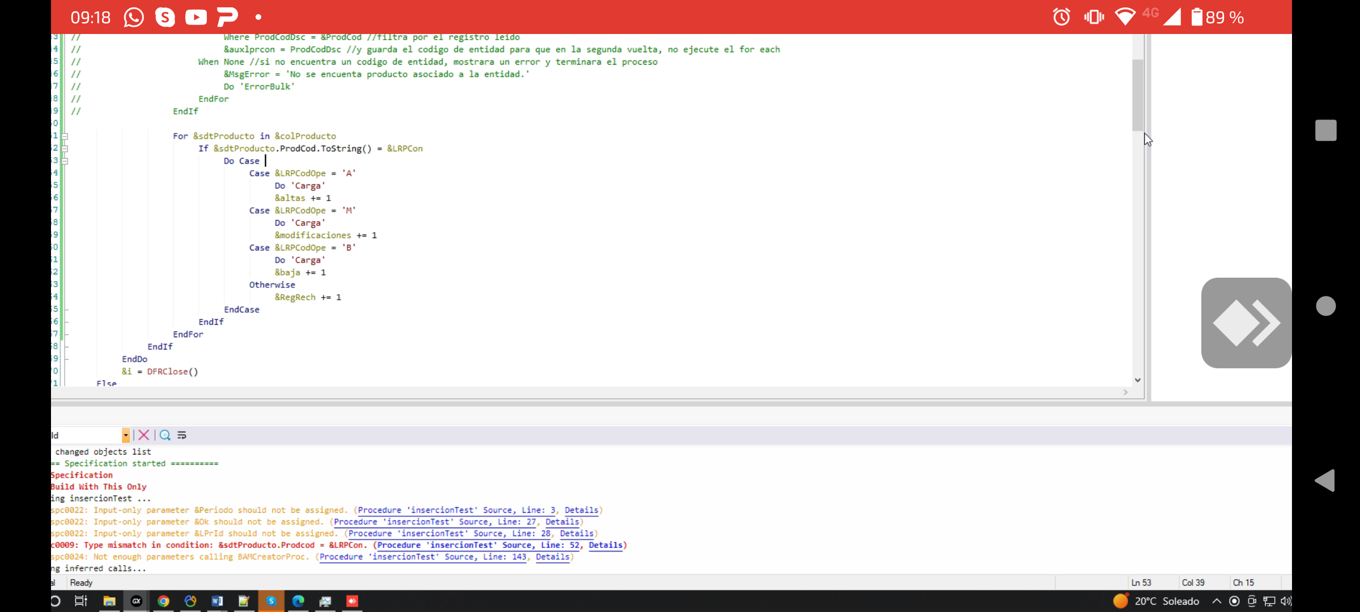Tap the WhatsApp notification icon in status bar
Image resolution: width=1360 pixels, height=612 pixels.
[134, 17]
